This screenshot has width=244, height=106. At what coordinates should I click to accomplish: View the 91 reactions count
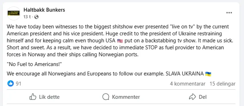(x=19, y=84)
